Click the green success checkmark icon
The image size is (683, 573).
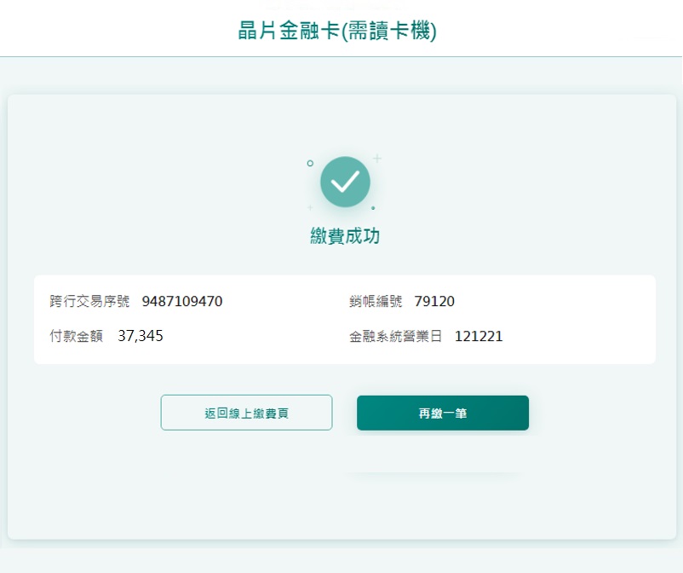[345, 182]
